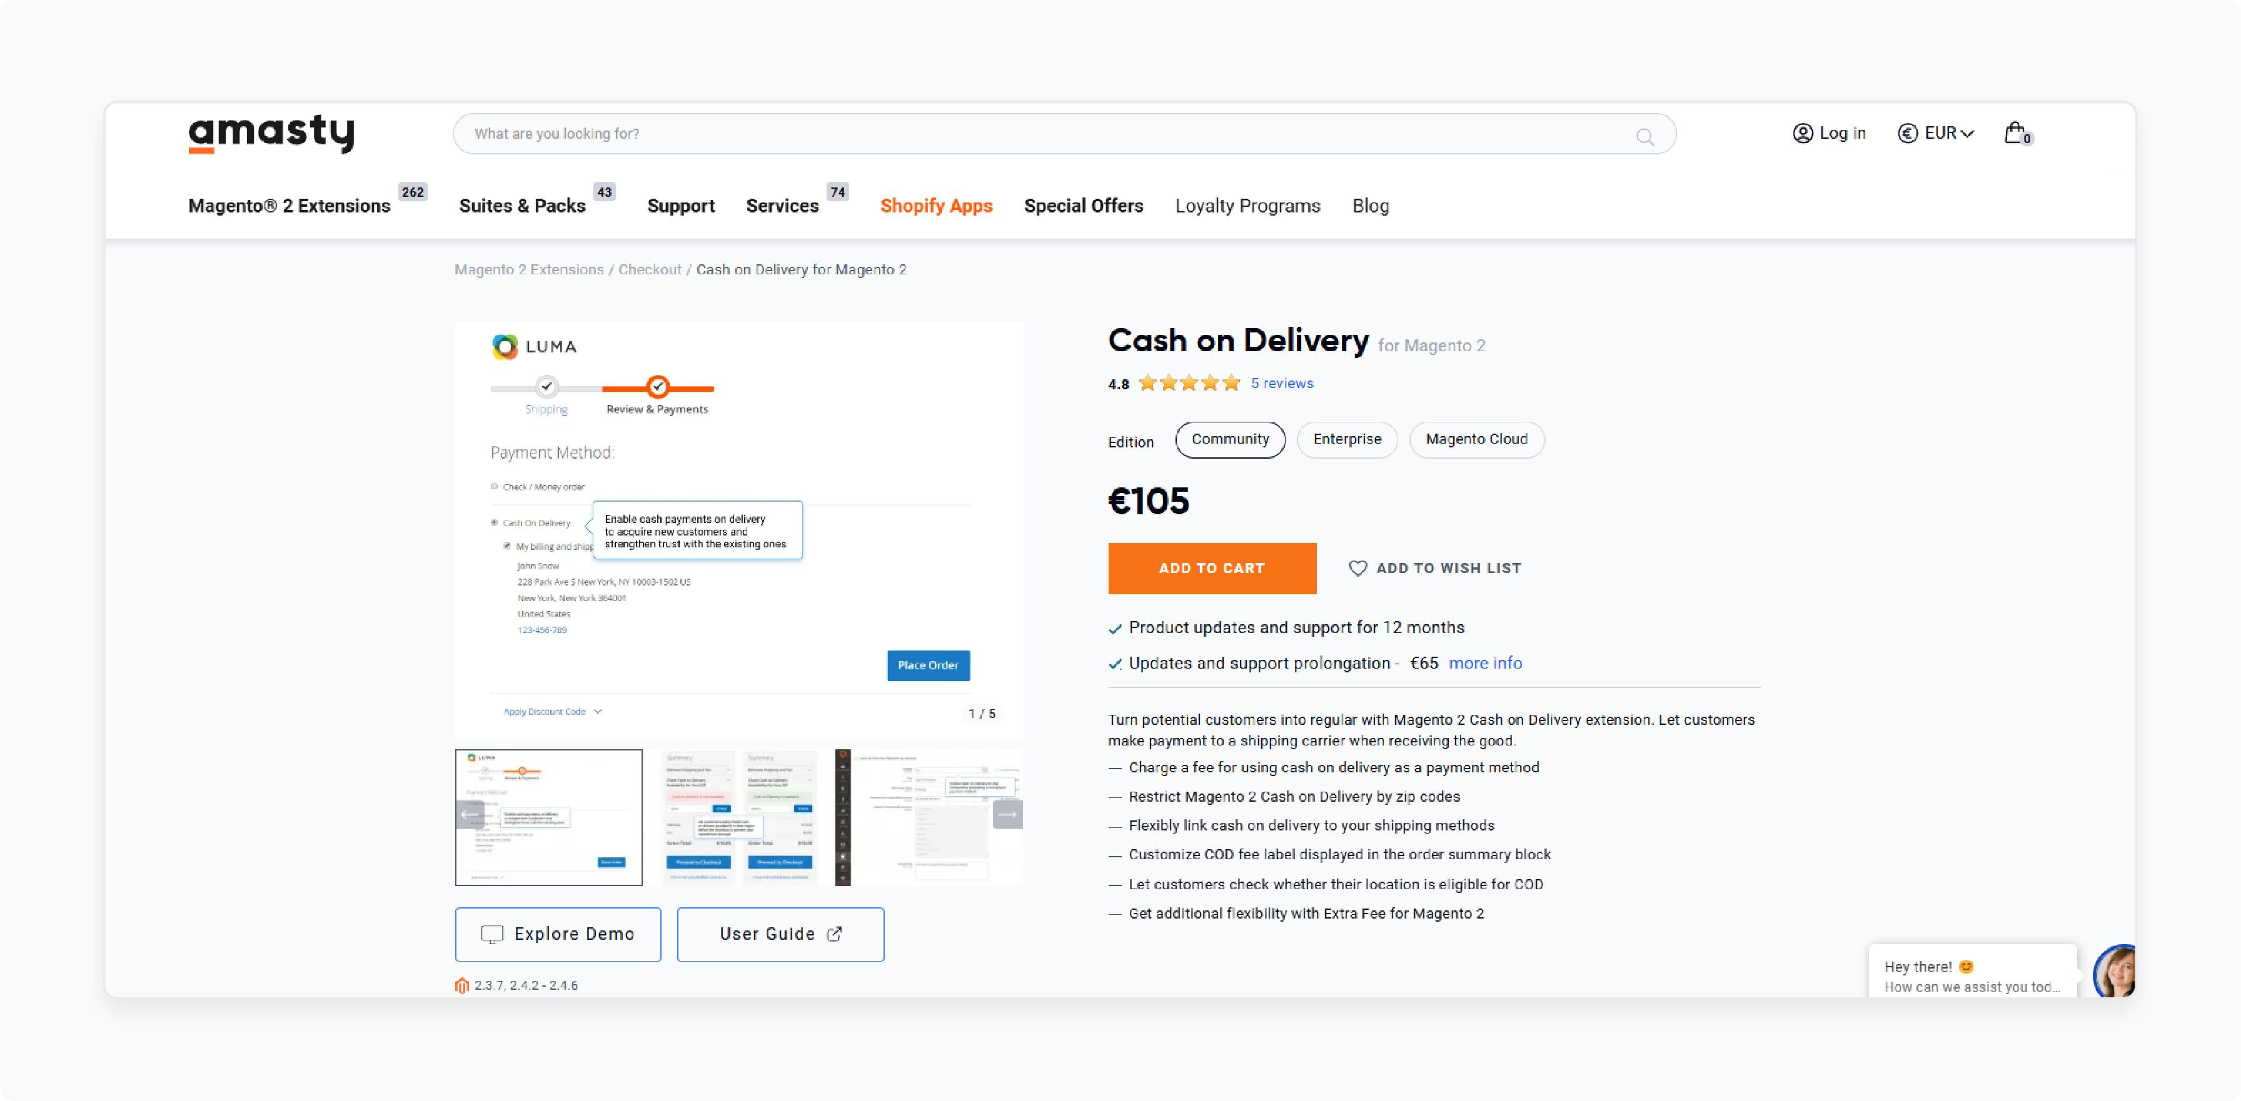Click the heart wish list icon
2241x1101 pixels.
pos(1357,568)
